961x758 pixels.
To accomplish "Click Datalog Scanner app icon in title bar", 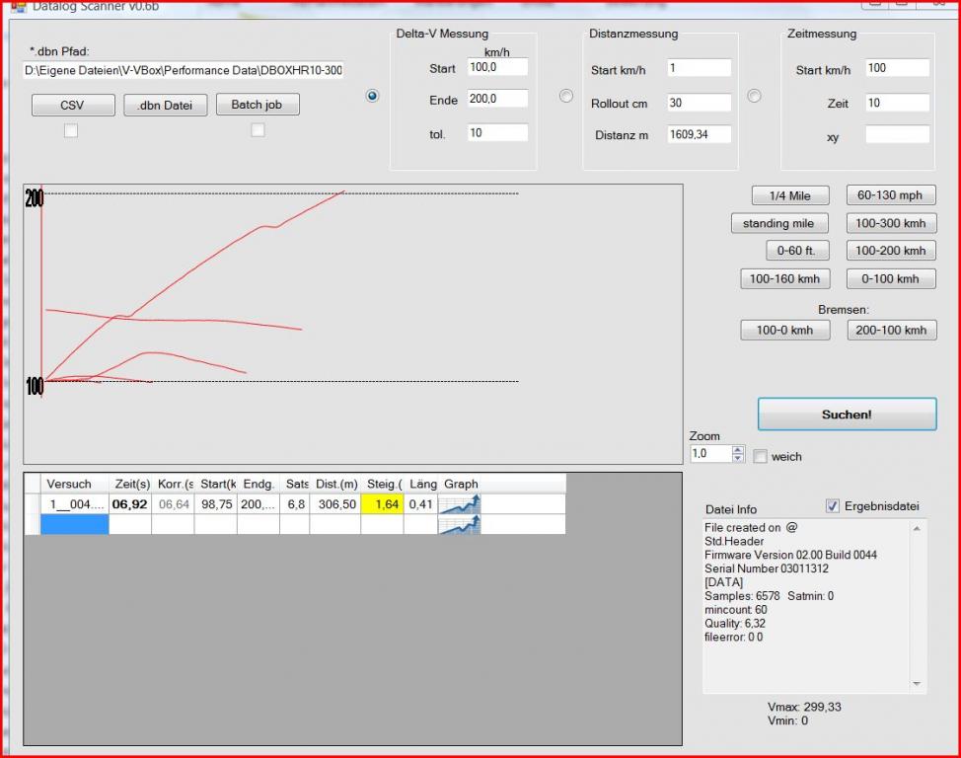I will [x=18, y=6].
